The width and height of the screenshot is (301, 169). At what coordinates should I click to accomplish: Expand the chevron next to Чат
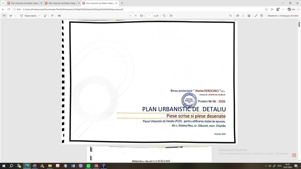tap(298, 9)
